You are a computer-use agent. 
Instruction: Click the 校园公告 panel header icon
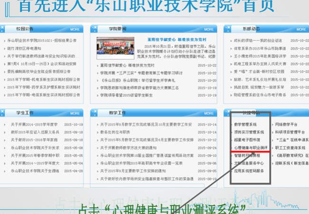[x=6, y=29]
